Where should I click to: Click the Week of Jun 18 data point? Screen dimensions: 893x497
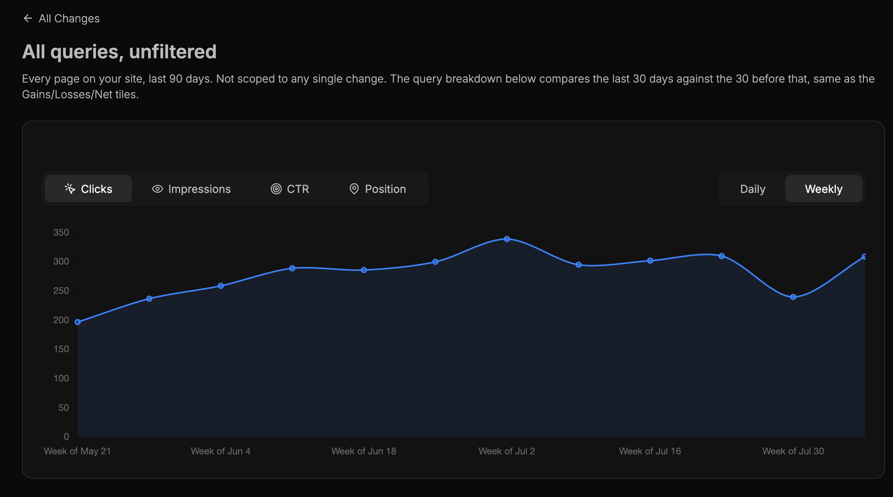(364, 270)
